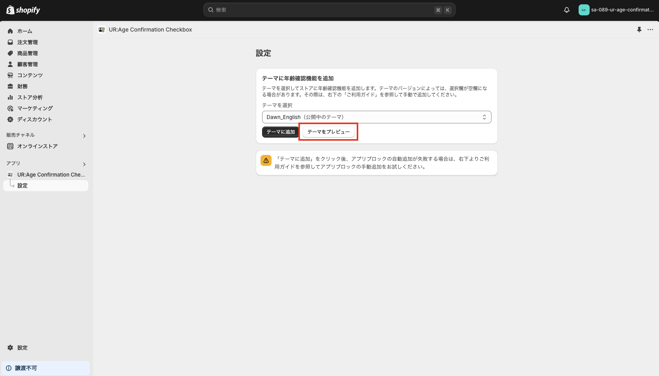Click the 販売チャネル section label
This screenshot has height=376, width=659.
click(20, 135)
